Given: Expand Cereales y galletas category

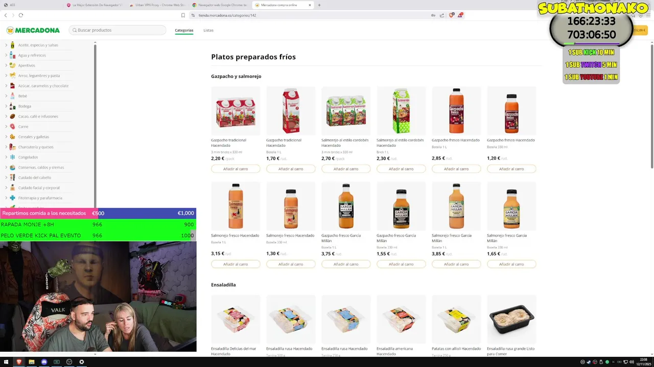Looking at the screenshot, I should tap(6, 137).
